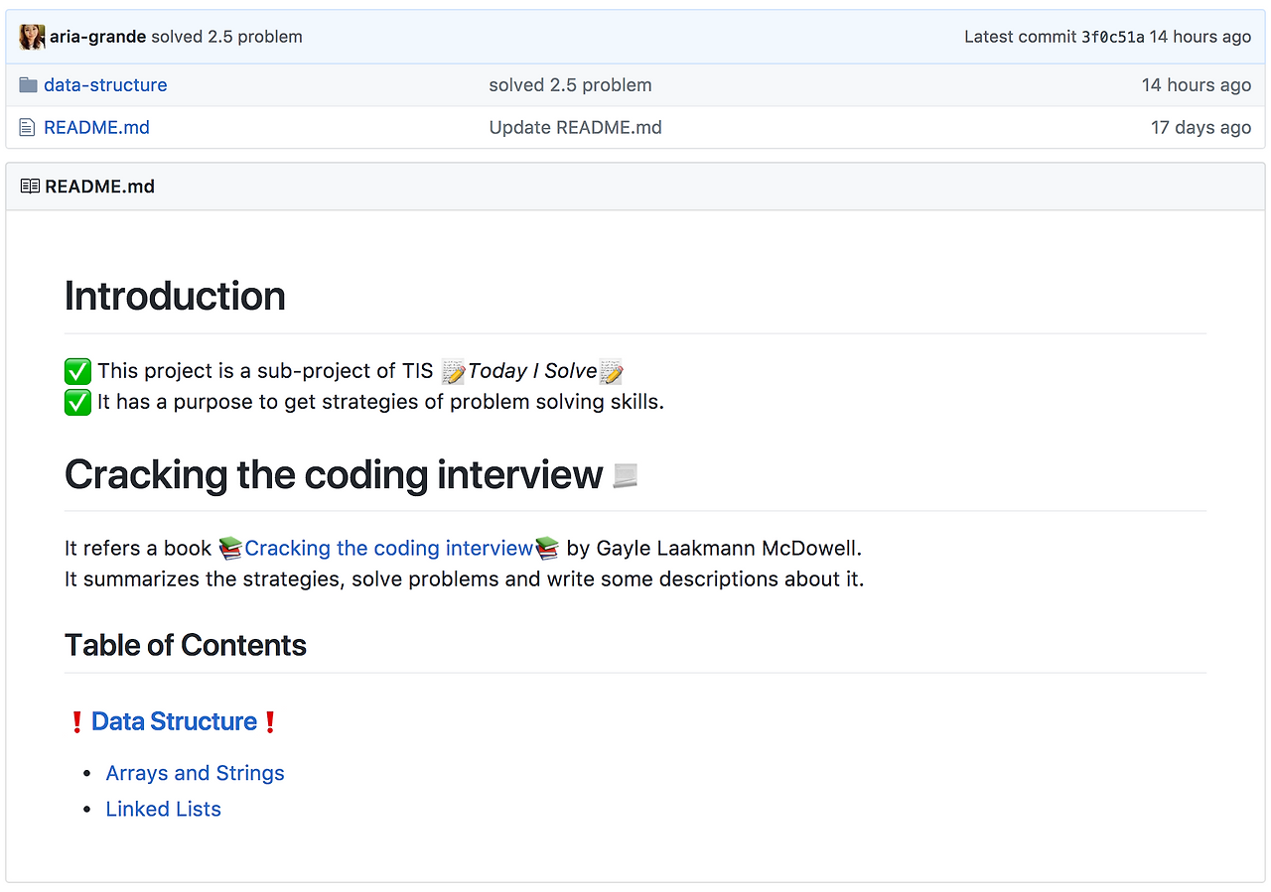1271x892 pixels.
Task: Open aria-grande's profile link
Action: [x=98, y=37]
